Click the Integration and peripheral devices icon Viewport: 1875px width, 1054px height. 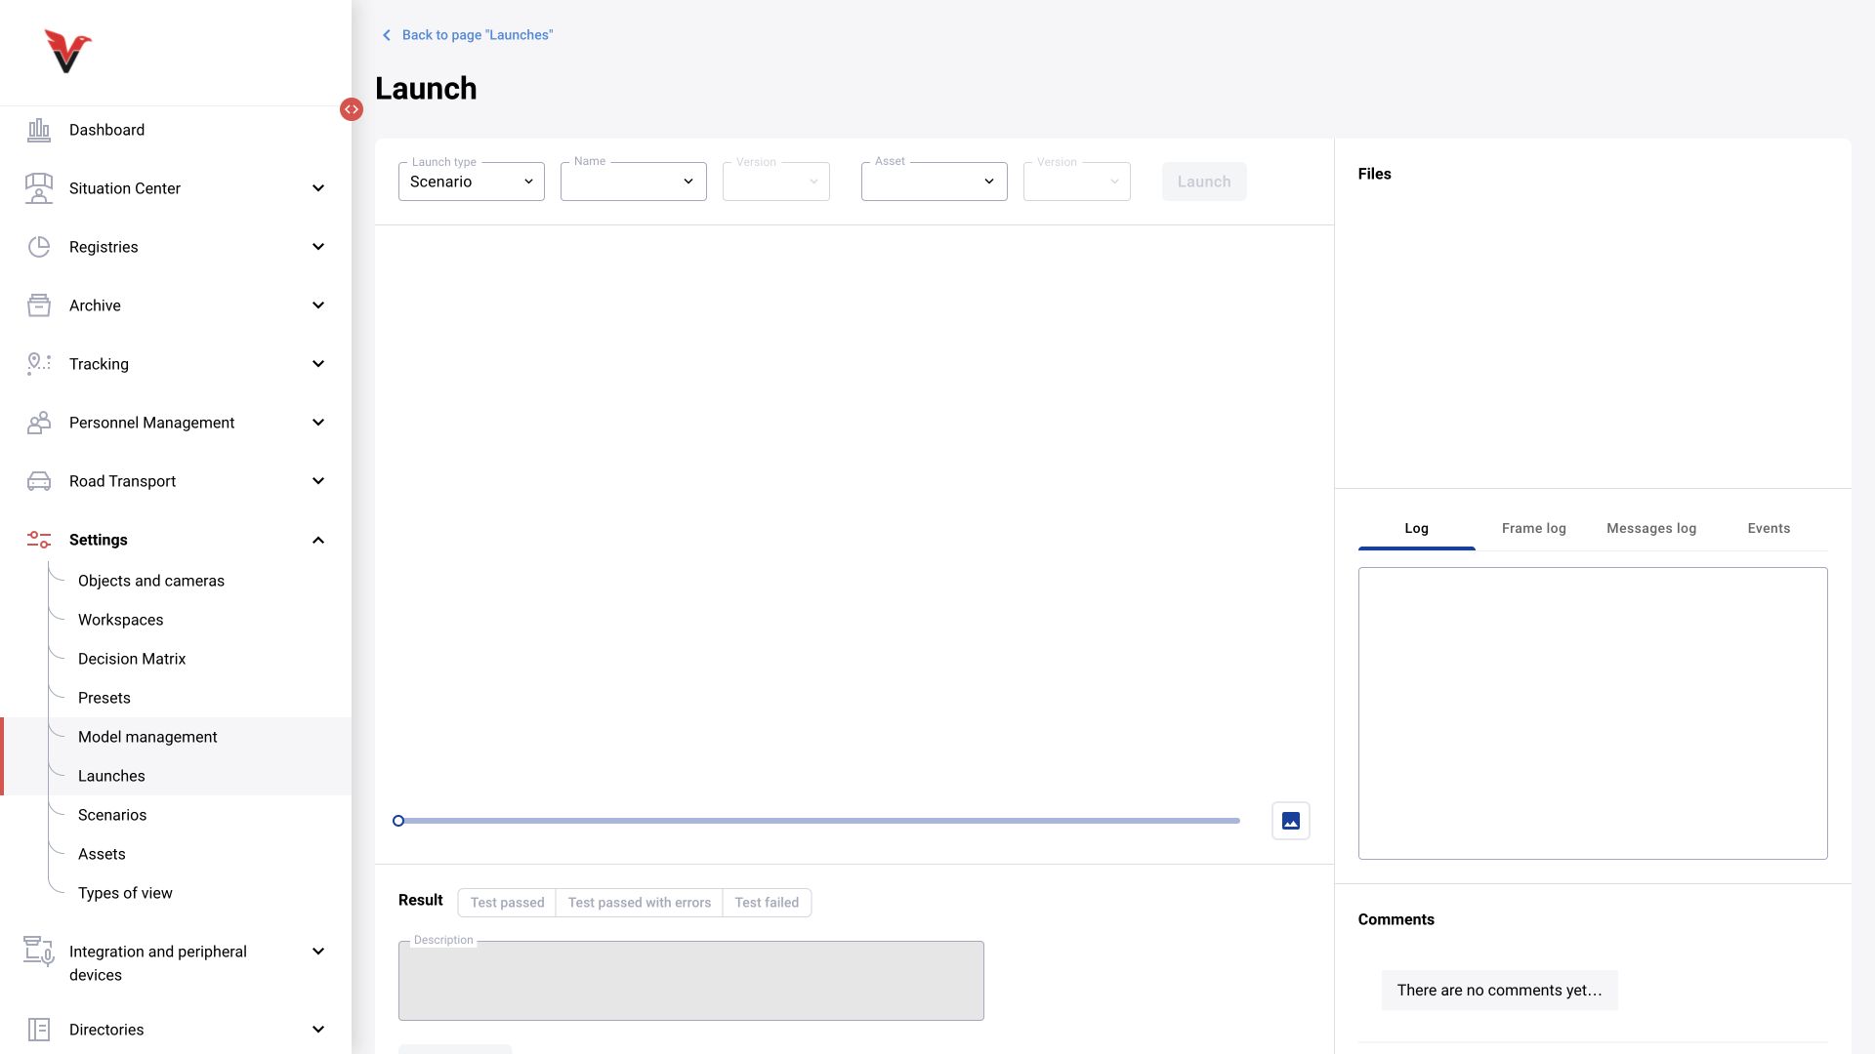point(39,952)
